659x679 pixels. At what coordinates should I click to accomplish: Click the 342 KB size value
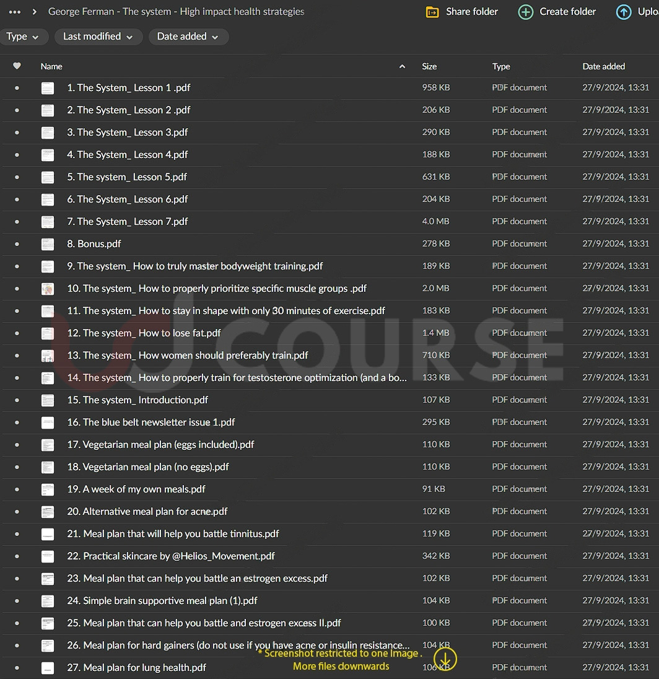tap(436, 556)
